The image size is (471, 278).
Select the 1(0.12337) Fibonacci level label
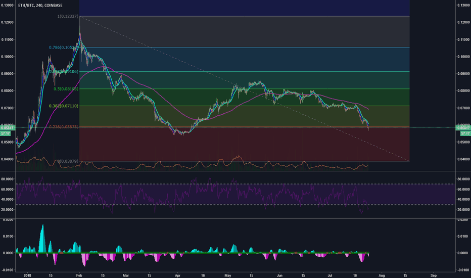(68, 16)
